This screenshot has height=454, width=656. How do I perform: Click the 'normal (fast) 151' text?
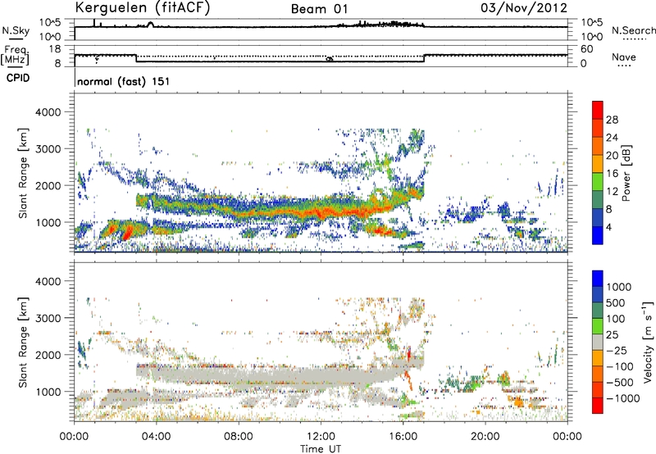click(124, 81)
